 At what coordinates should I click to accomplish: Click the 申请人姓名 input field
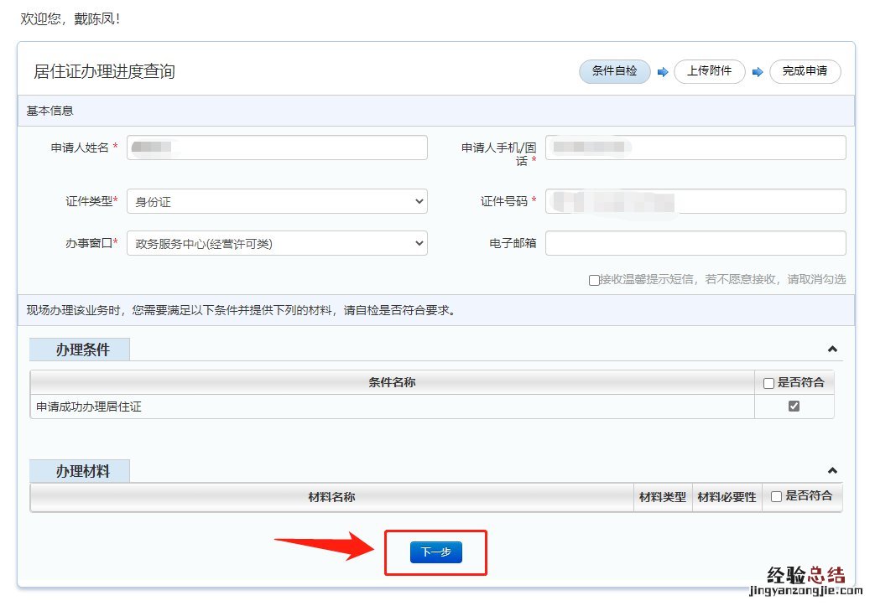click(277, 148)
